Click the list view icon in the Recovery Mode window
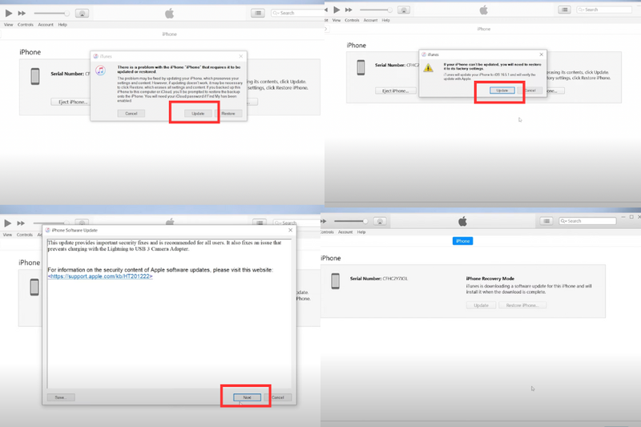 (546, 221)
